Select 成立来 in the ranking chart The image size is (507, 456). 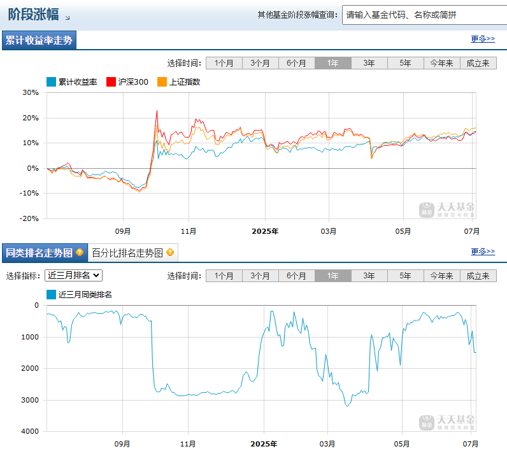click(x=478, y=276)
